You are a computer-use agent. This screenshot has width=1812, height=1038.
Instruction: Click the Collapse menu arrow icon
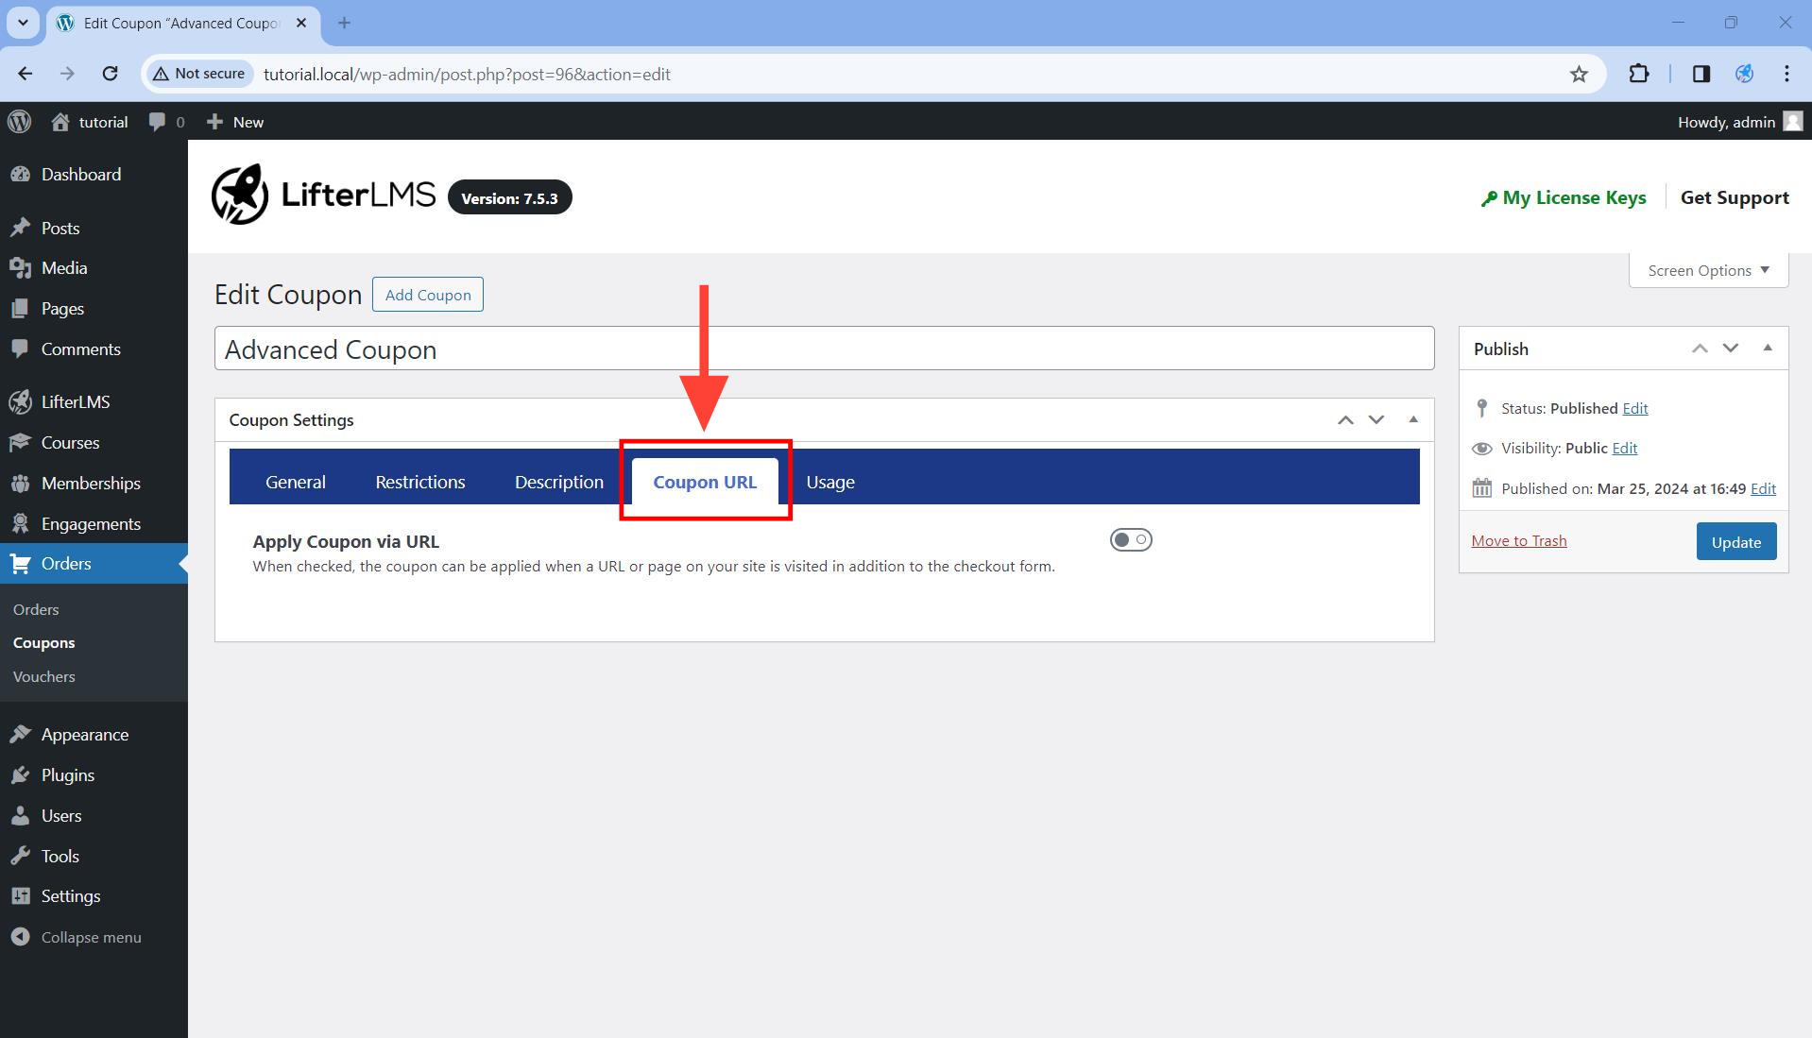tap(20, 937)
